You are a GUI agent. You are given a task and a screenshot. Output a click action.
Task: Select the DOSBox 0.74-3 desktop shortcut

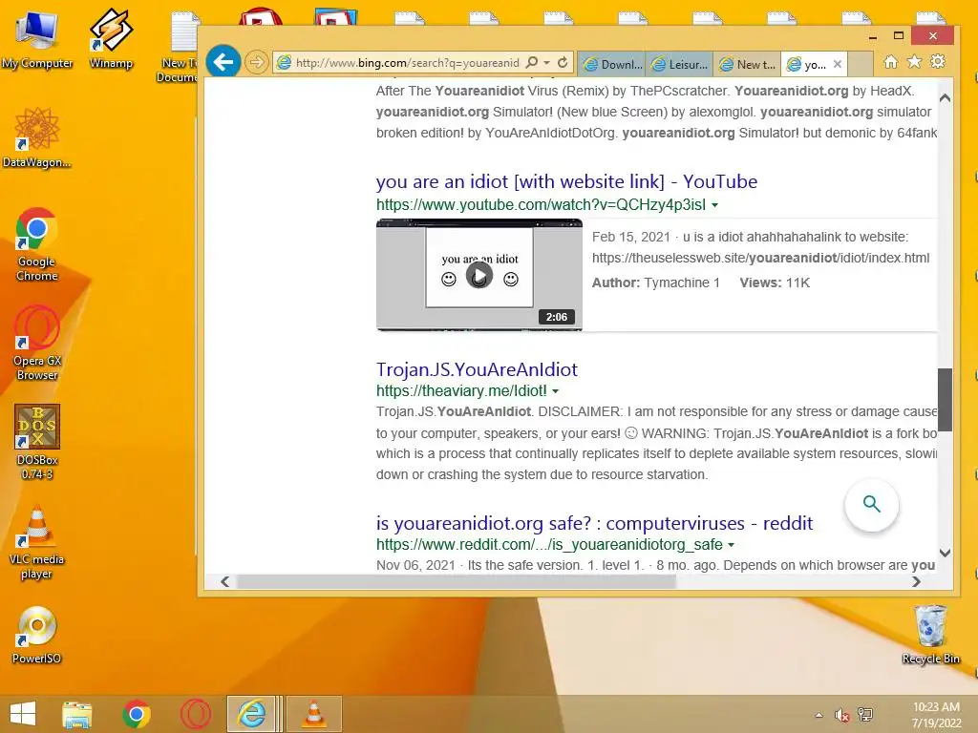tap(37, 442)
